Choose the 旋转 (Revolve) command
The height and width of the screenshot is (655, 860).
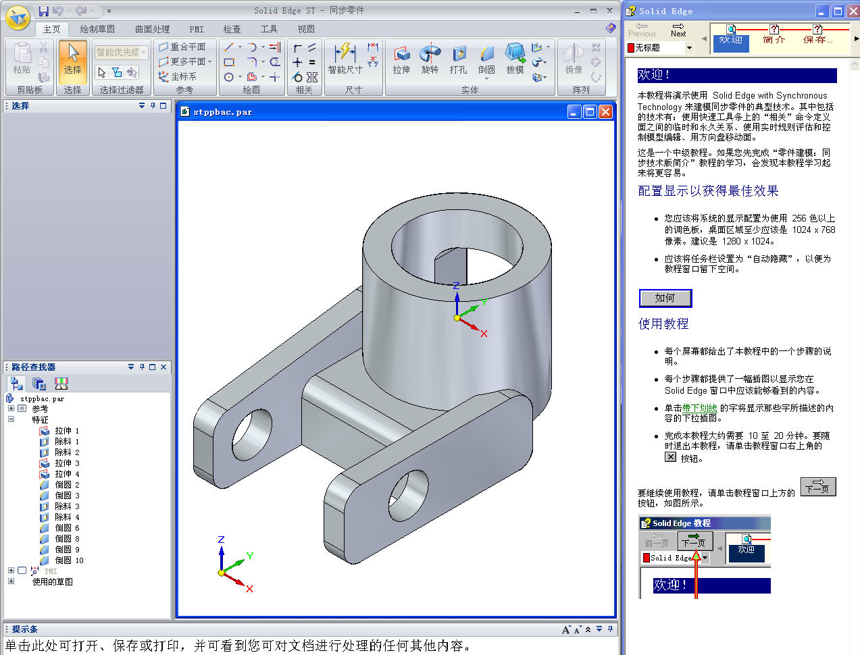pos(430,59)
